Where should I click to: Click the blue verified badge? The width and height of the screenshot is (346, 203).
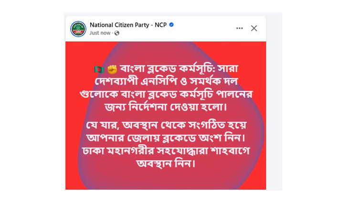point(171,25)
